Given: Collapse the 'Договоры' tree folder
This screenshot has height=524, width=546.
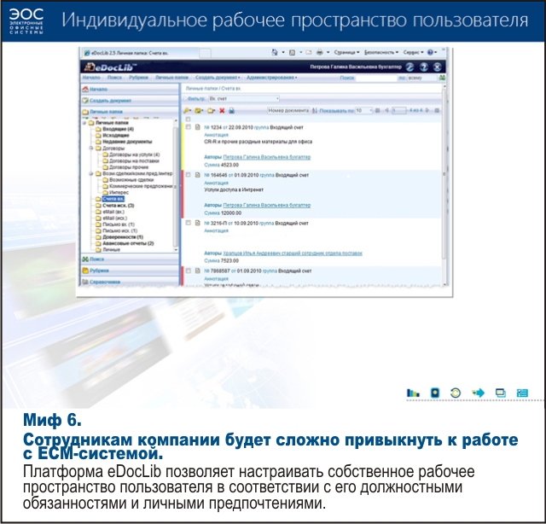Looking at the screenshot, I should point(91,148).
